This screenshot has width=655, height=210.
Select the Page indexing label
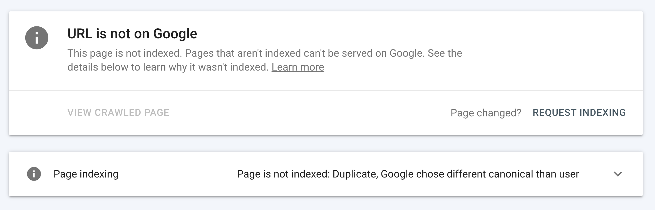pos(86,174)
